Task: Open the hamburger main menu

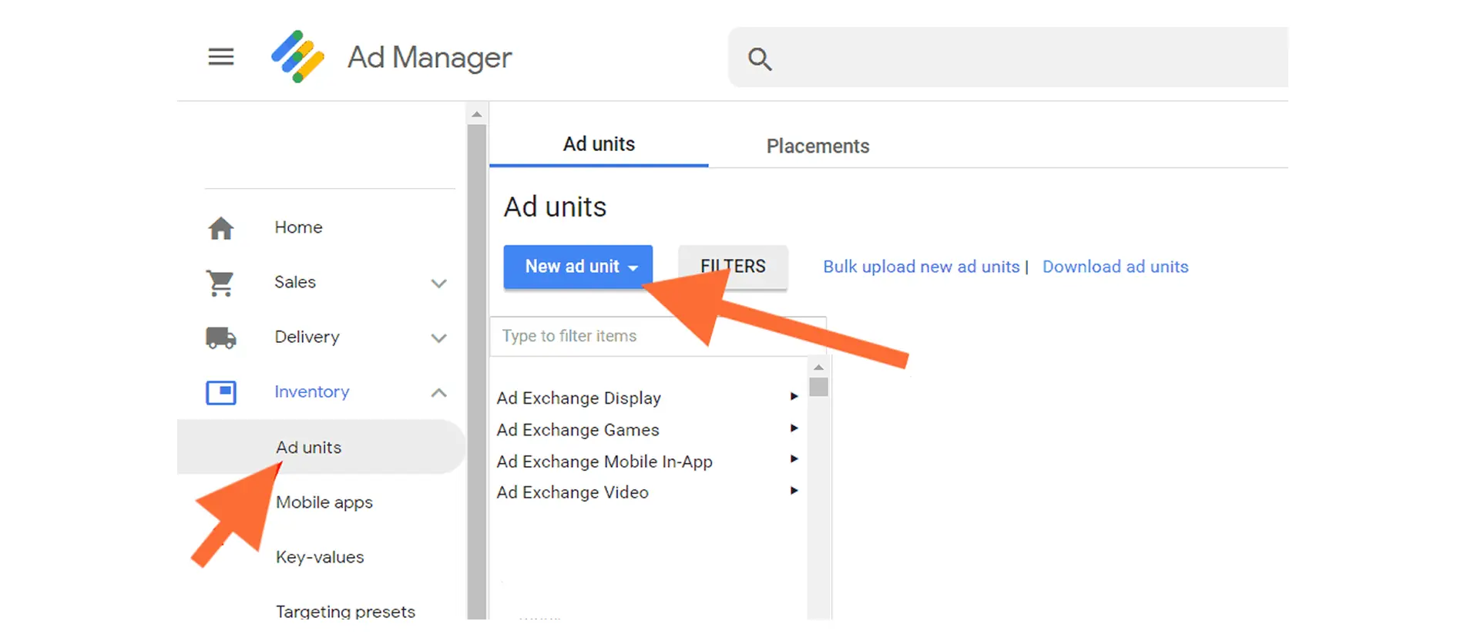Action: 221,57
